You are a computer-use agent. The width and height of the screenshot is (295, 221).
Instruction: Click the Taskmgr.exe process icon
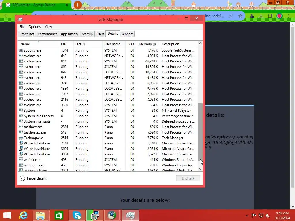pyautogui.click(x=21, y=138)
